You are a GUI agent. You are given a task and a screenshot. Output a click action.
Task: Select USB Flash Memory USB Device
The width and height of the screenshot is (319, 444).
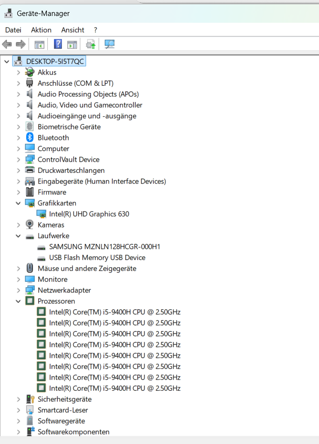[x=97, y=258]
